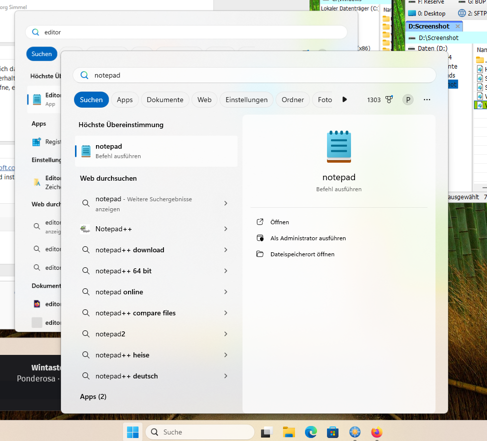The image size is (487, 441).
Task: Click the taskbar Suche search box
Action: click(x=200, y=432)
